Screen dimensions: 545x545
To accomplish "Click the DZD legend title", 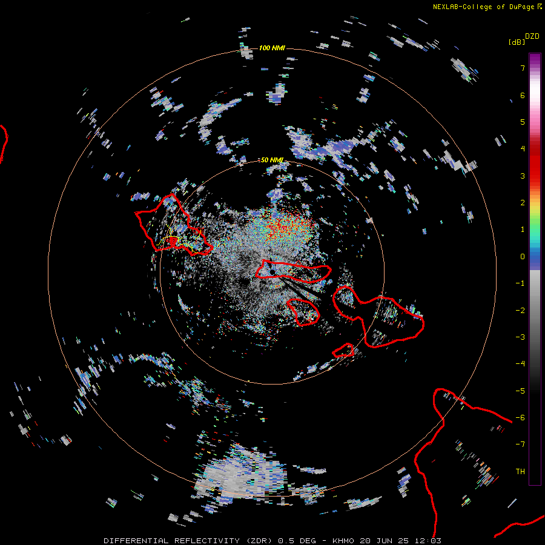I will (532, 36).
